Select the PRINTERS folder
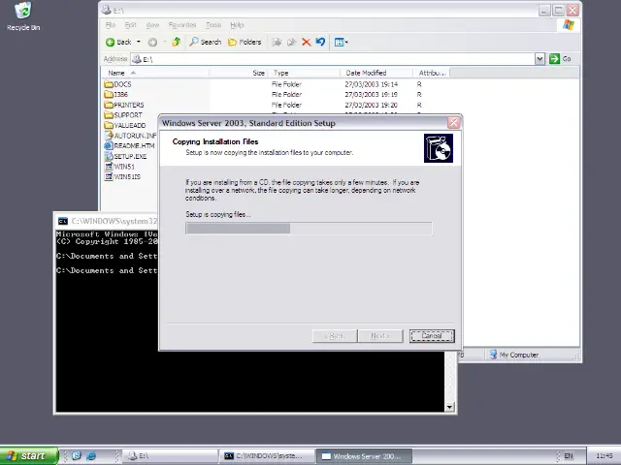 point(124,105)
